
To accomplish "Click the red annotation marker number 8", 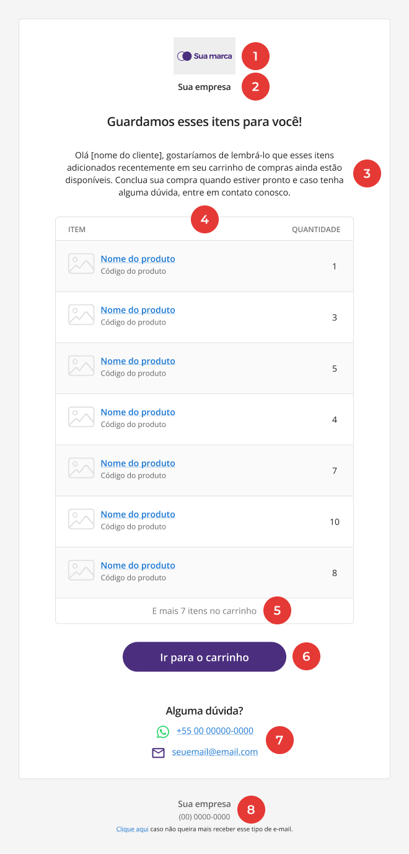I will tap(251, 809).
